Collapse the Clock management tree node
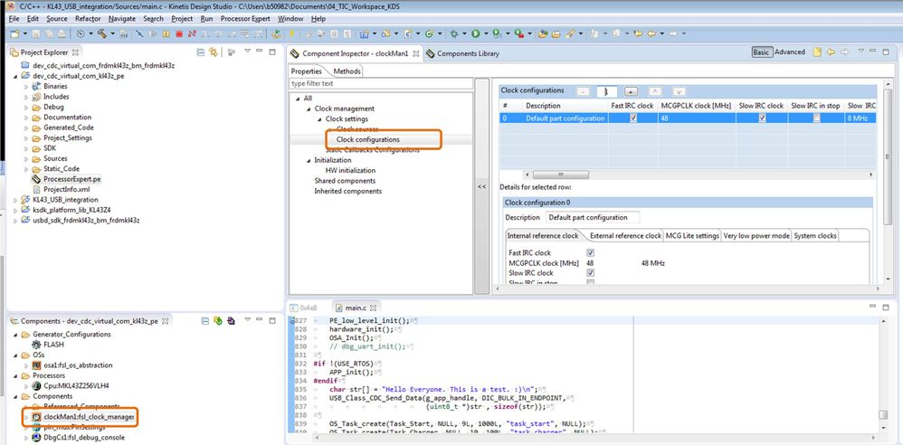The image size is (903, 445). tap(309, 109)
